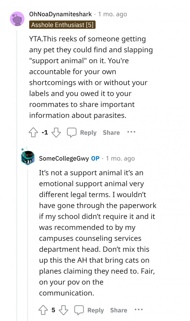The width and height of the screenshot is (190, 321).
Task: Downvote OhNoaDynamiteshark's comment
Action: tap(56, 133)
